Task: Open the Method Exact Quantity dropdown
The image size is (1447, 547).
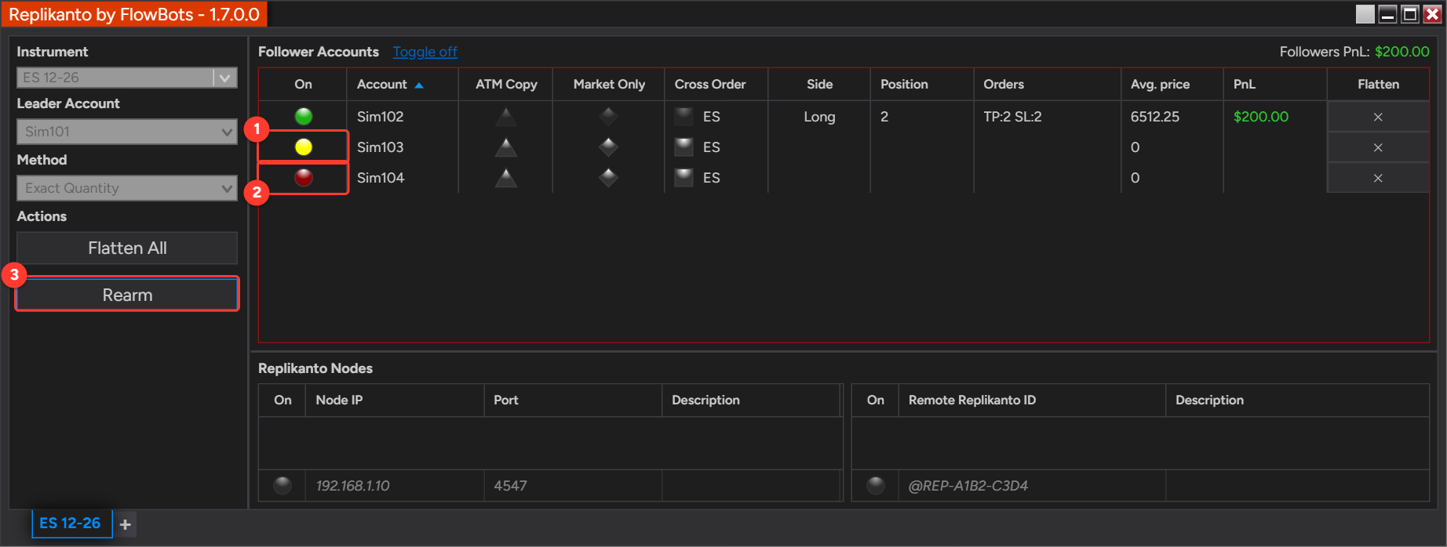Action: point(127,188)
